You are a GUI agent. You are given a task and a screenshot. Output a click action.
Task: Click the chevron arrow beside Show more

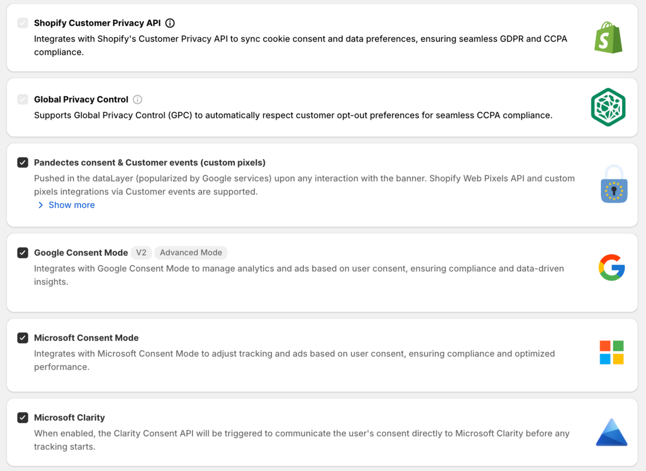[x=40, y=205]
